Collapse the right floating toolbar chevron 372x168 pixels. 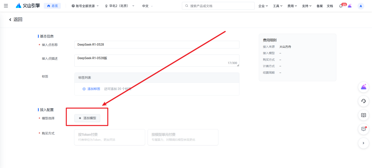(x=363, y=143)
